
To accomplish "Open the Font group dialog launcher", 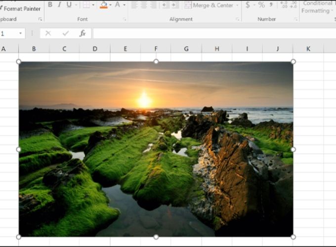I will tap(125, 19).
